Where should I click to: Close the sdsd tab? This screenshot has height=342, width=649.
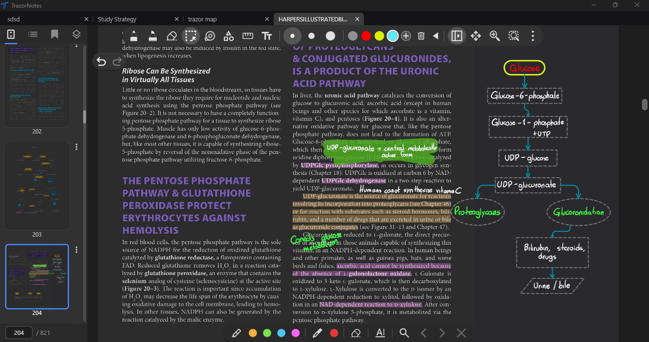(x=86, y=19)
